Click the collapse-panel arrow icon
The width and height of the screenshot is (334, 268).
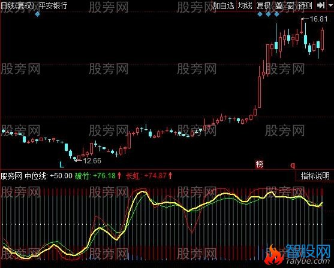321,5
